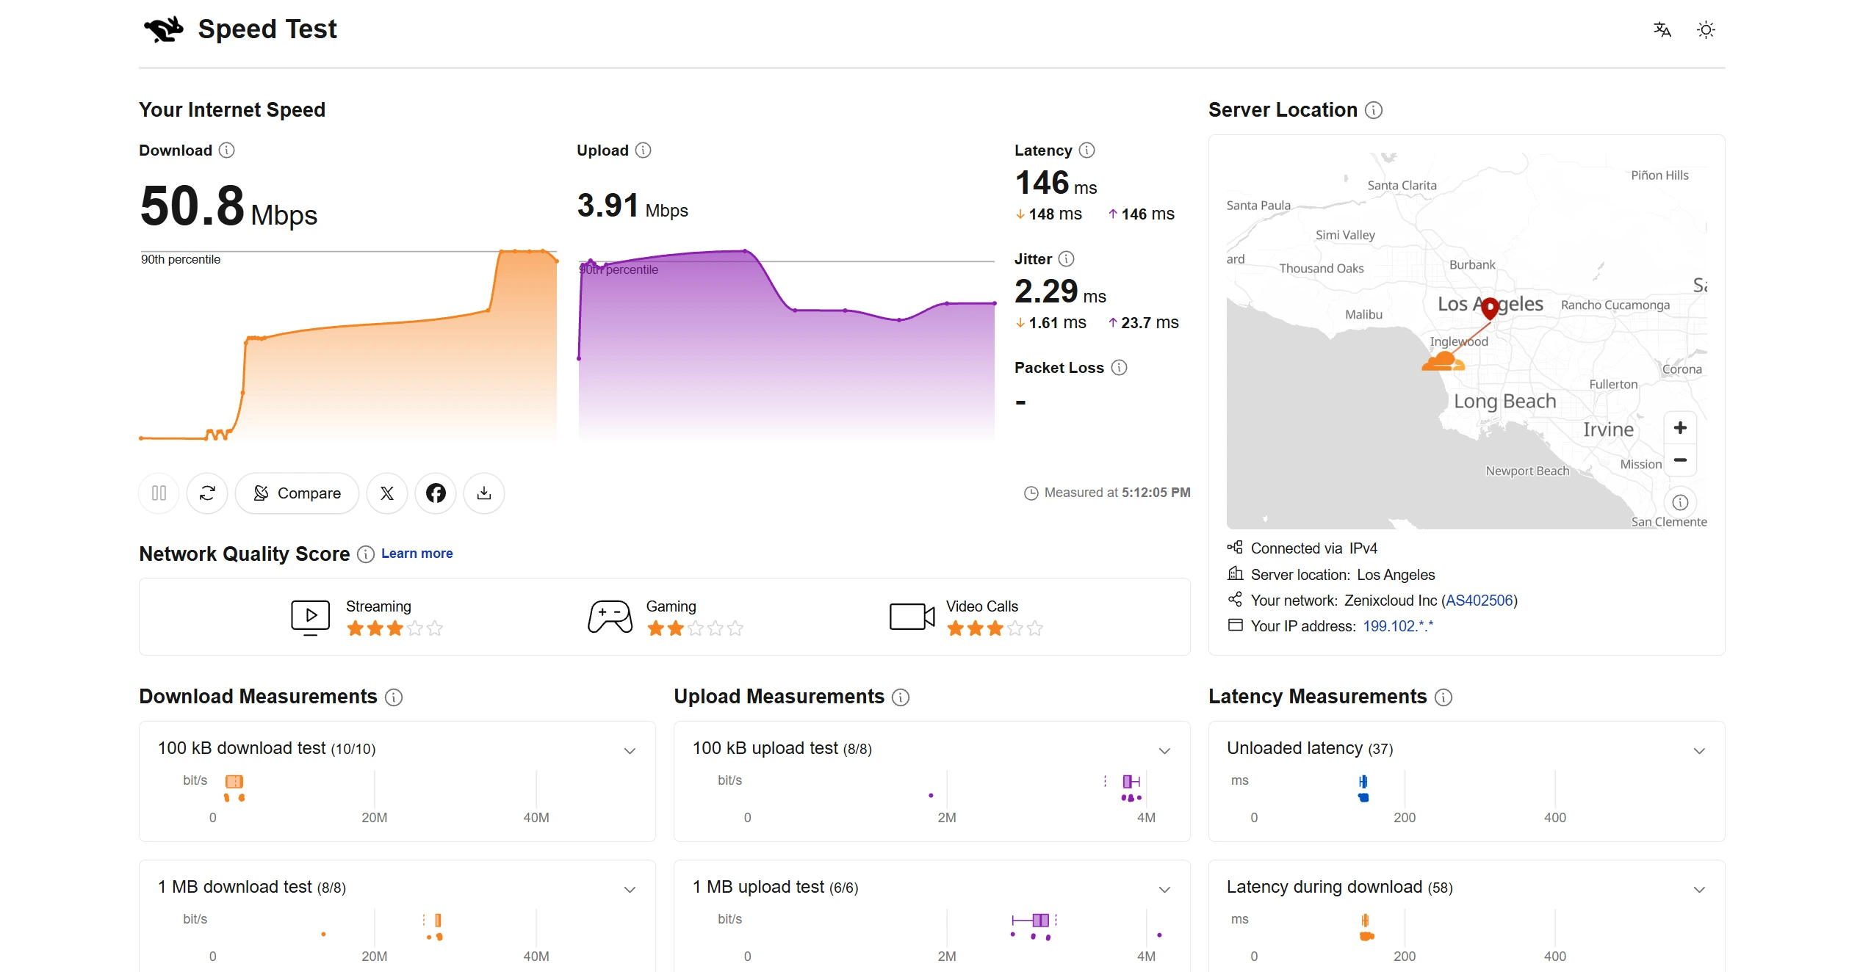
Task: Zoom out on the server map
Action: (x=1680, y=460)
